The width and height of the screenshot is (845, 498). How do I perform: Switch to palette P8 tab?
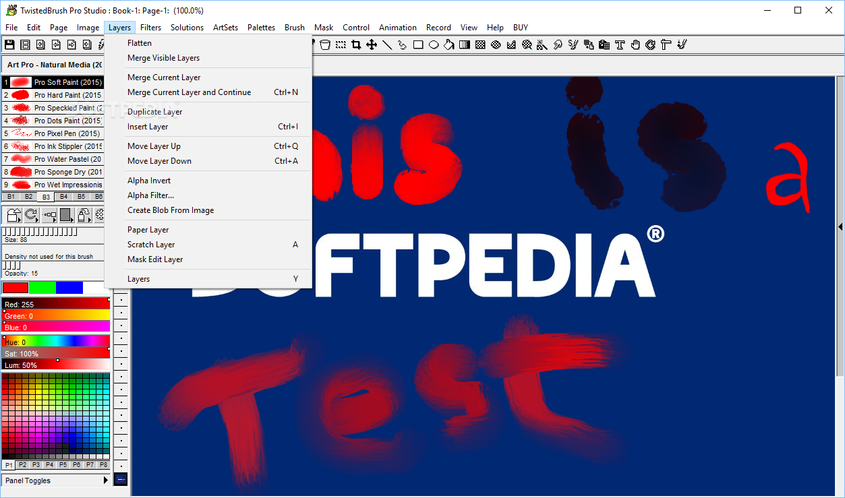tap(103, 465)
